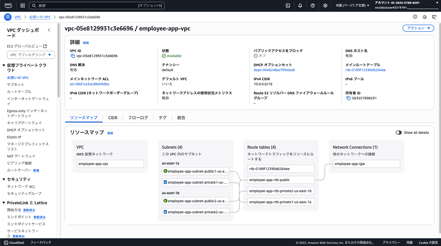Open the account ID menu
This screenshot has height=246, width=441.
407,5
